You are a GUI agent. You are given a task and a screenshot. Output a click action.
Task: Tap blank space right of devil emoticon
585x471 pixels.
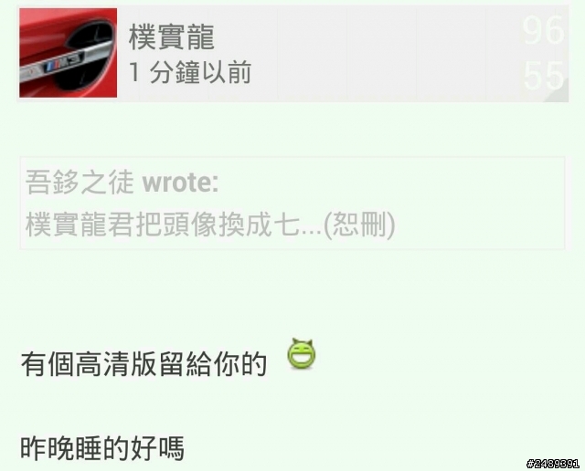pos(441,358)
